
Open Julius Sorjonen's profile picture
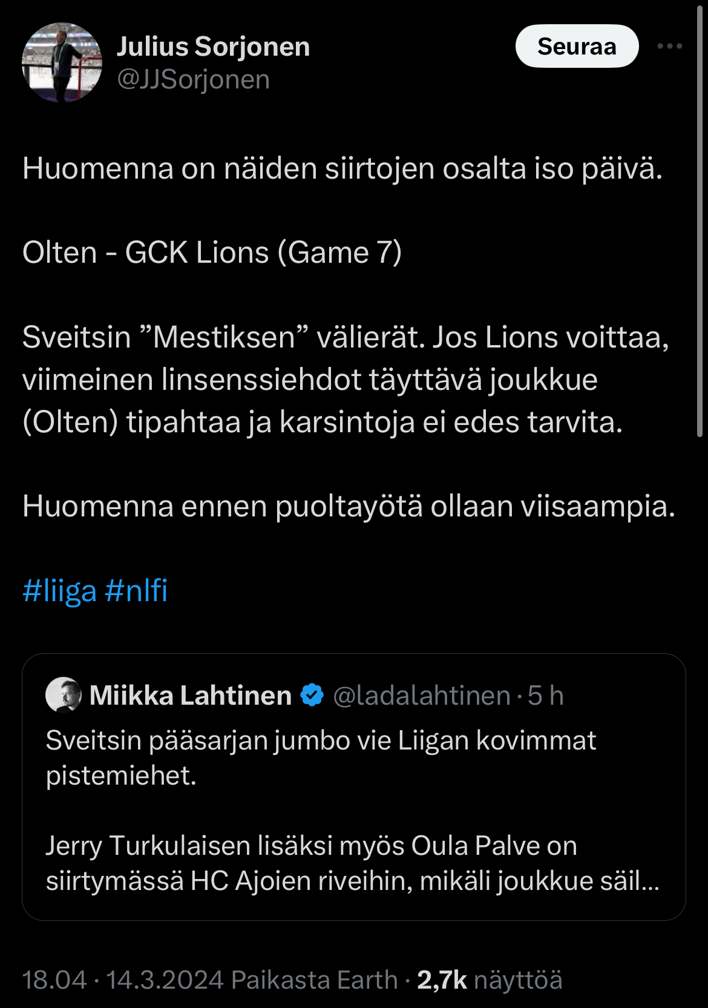point(62,62)
